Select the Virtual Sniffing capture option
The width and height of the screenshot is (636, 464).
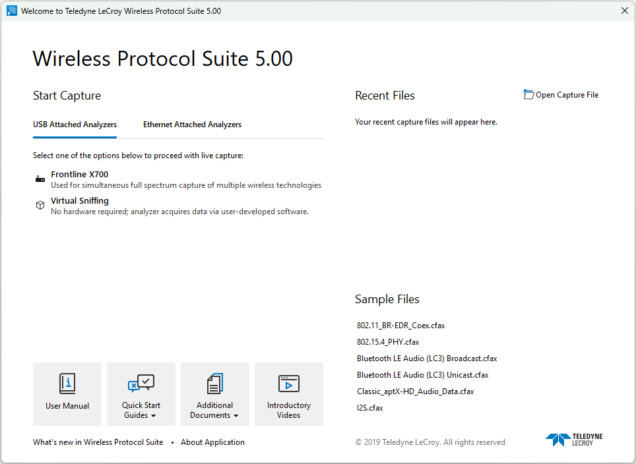coord(172,206)
